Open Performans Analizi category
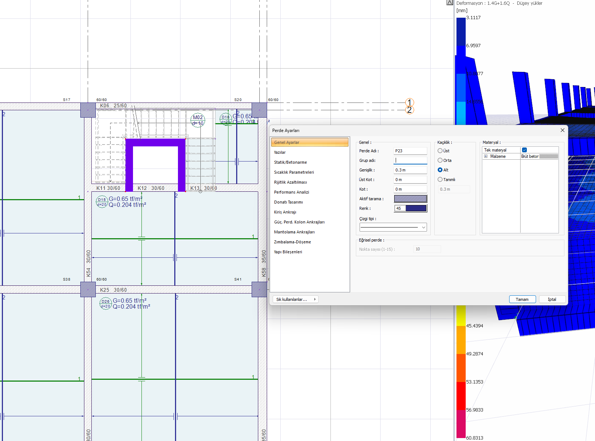Image resolution: width=595 pixels, height=441 pixels. click(x=291, y=192)
